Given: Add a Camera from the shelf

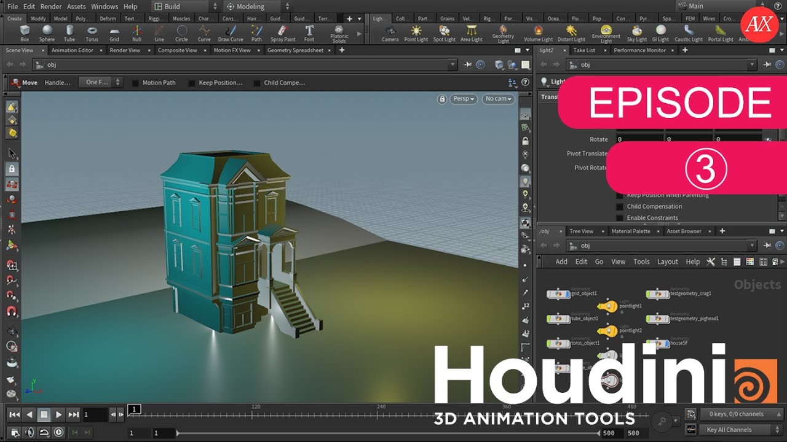Looking at the screenshot, I should click(390, 33).
